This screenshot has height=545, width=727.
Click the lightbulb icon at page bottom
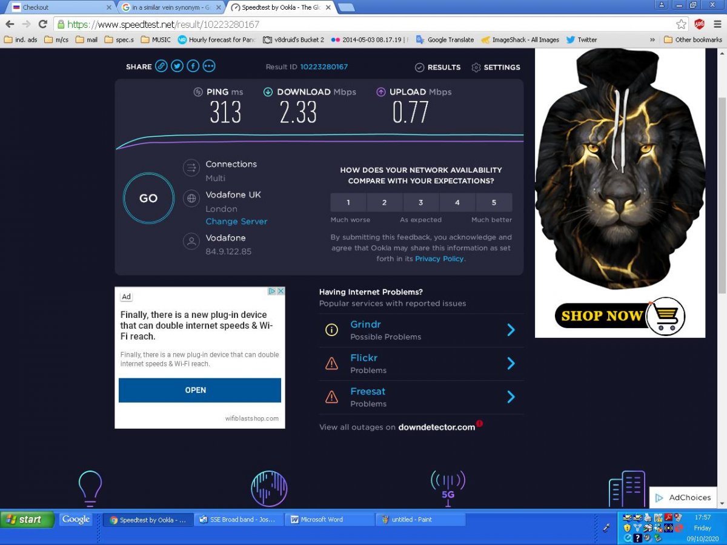pyautogui.click(x=90, y=489)
